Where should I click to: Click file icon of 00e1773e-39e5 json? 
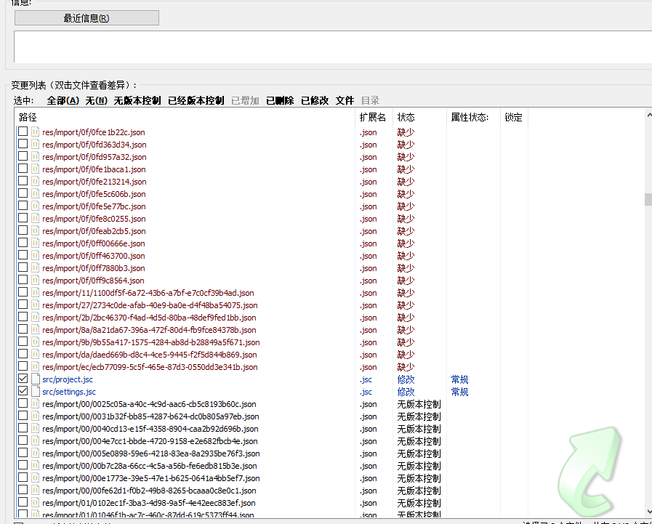[36, 477]
